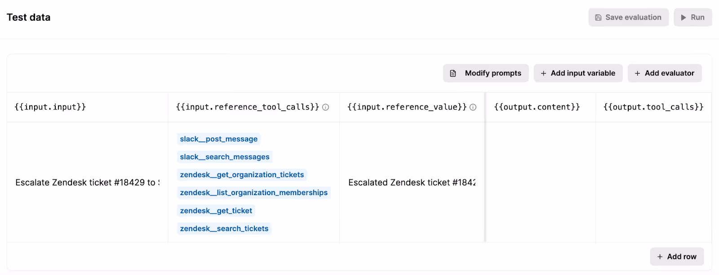
Task: Click the empty output.content cell
Action: click(x=541, y=183)
